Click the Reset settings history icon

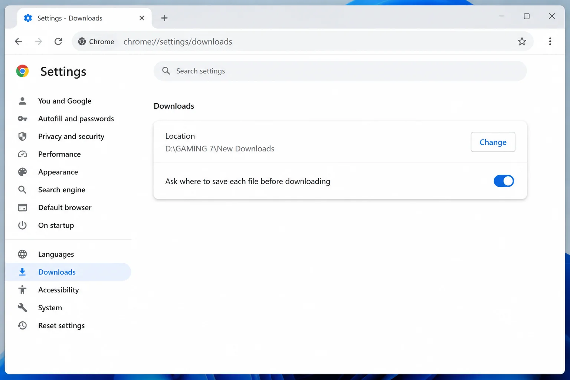click(x=22, y=325)
